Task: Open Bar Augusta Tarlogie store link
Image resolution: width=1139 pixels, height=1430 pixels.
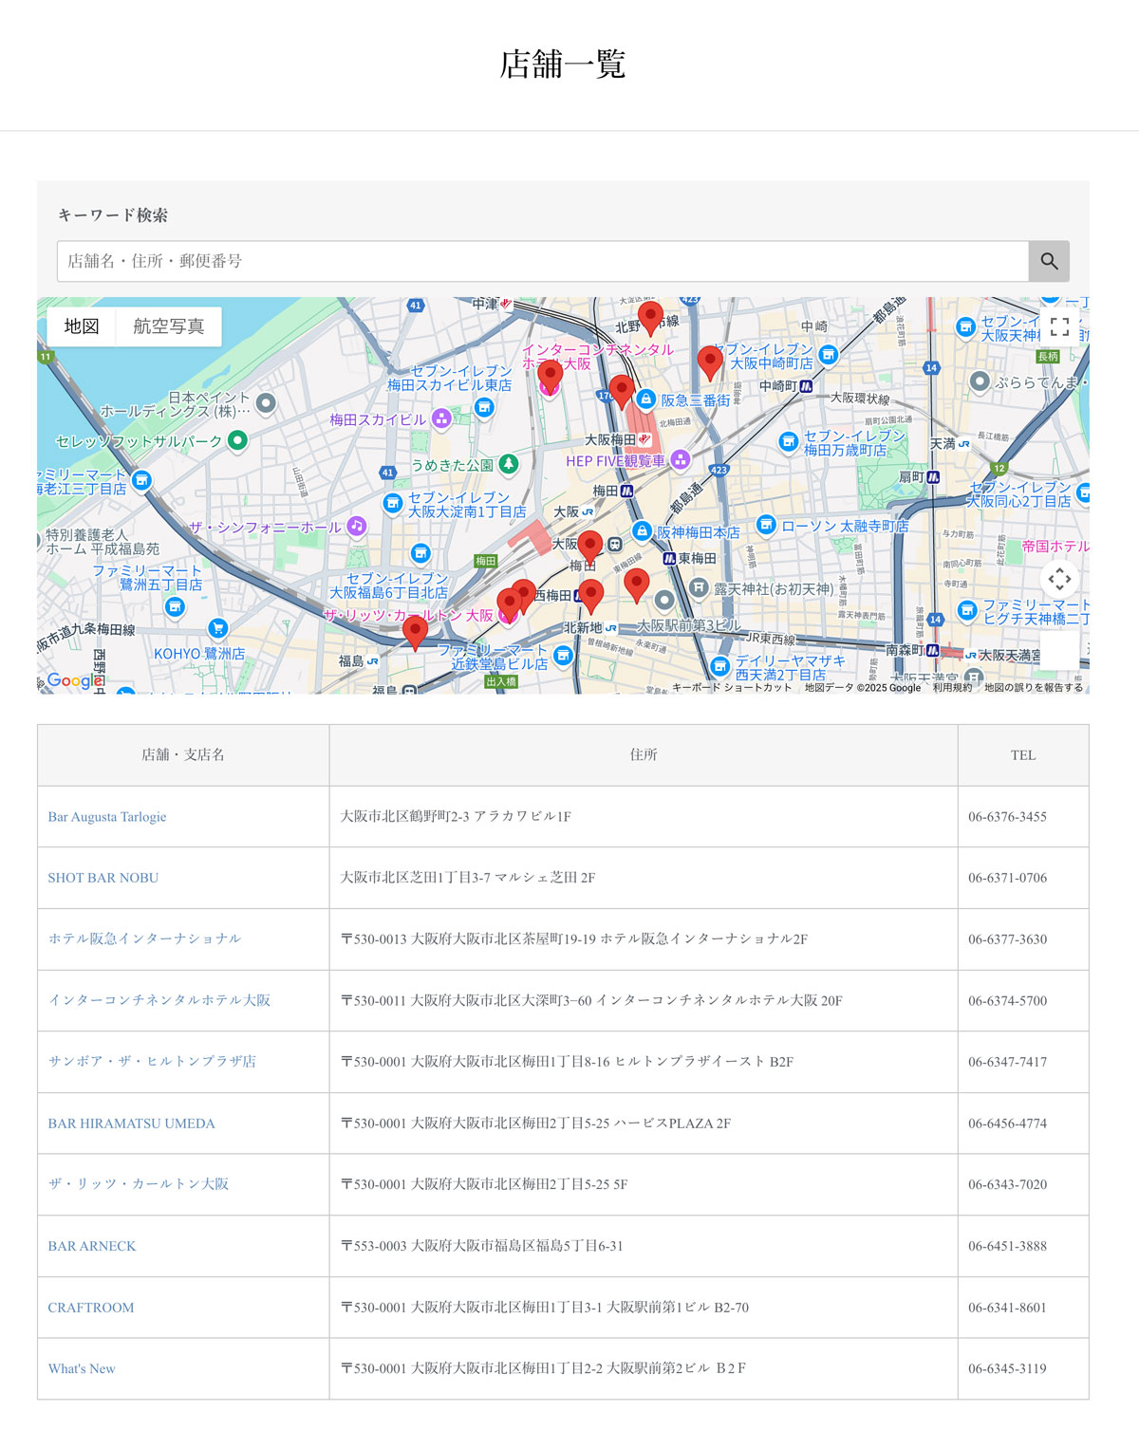Action: click(x=107, y=817)
